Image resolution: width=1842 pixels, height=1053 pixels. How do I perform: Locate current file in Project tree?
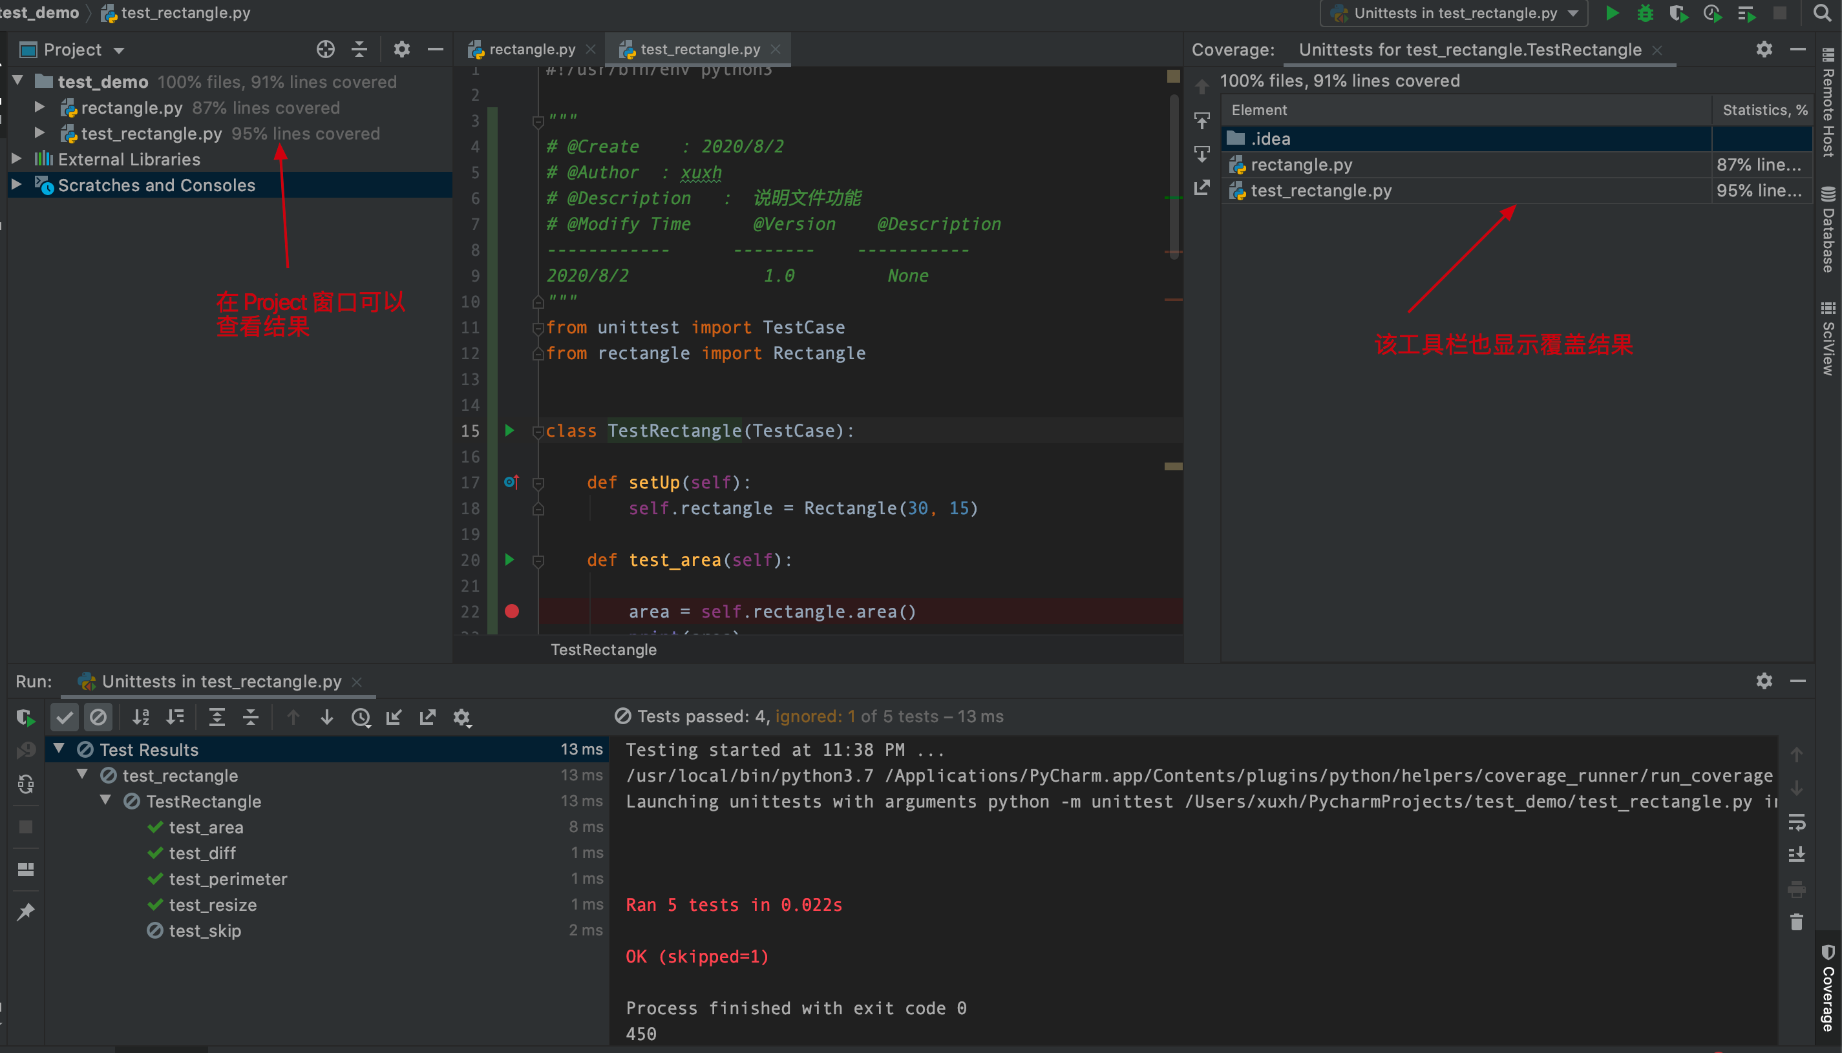click(x=326, y=49)
